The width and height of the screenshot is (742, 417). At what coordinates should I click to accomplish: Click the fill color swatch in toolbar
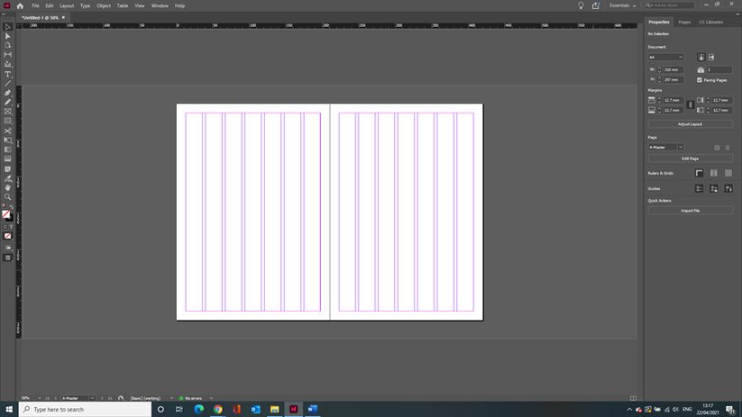click(x=5, y=214)
